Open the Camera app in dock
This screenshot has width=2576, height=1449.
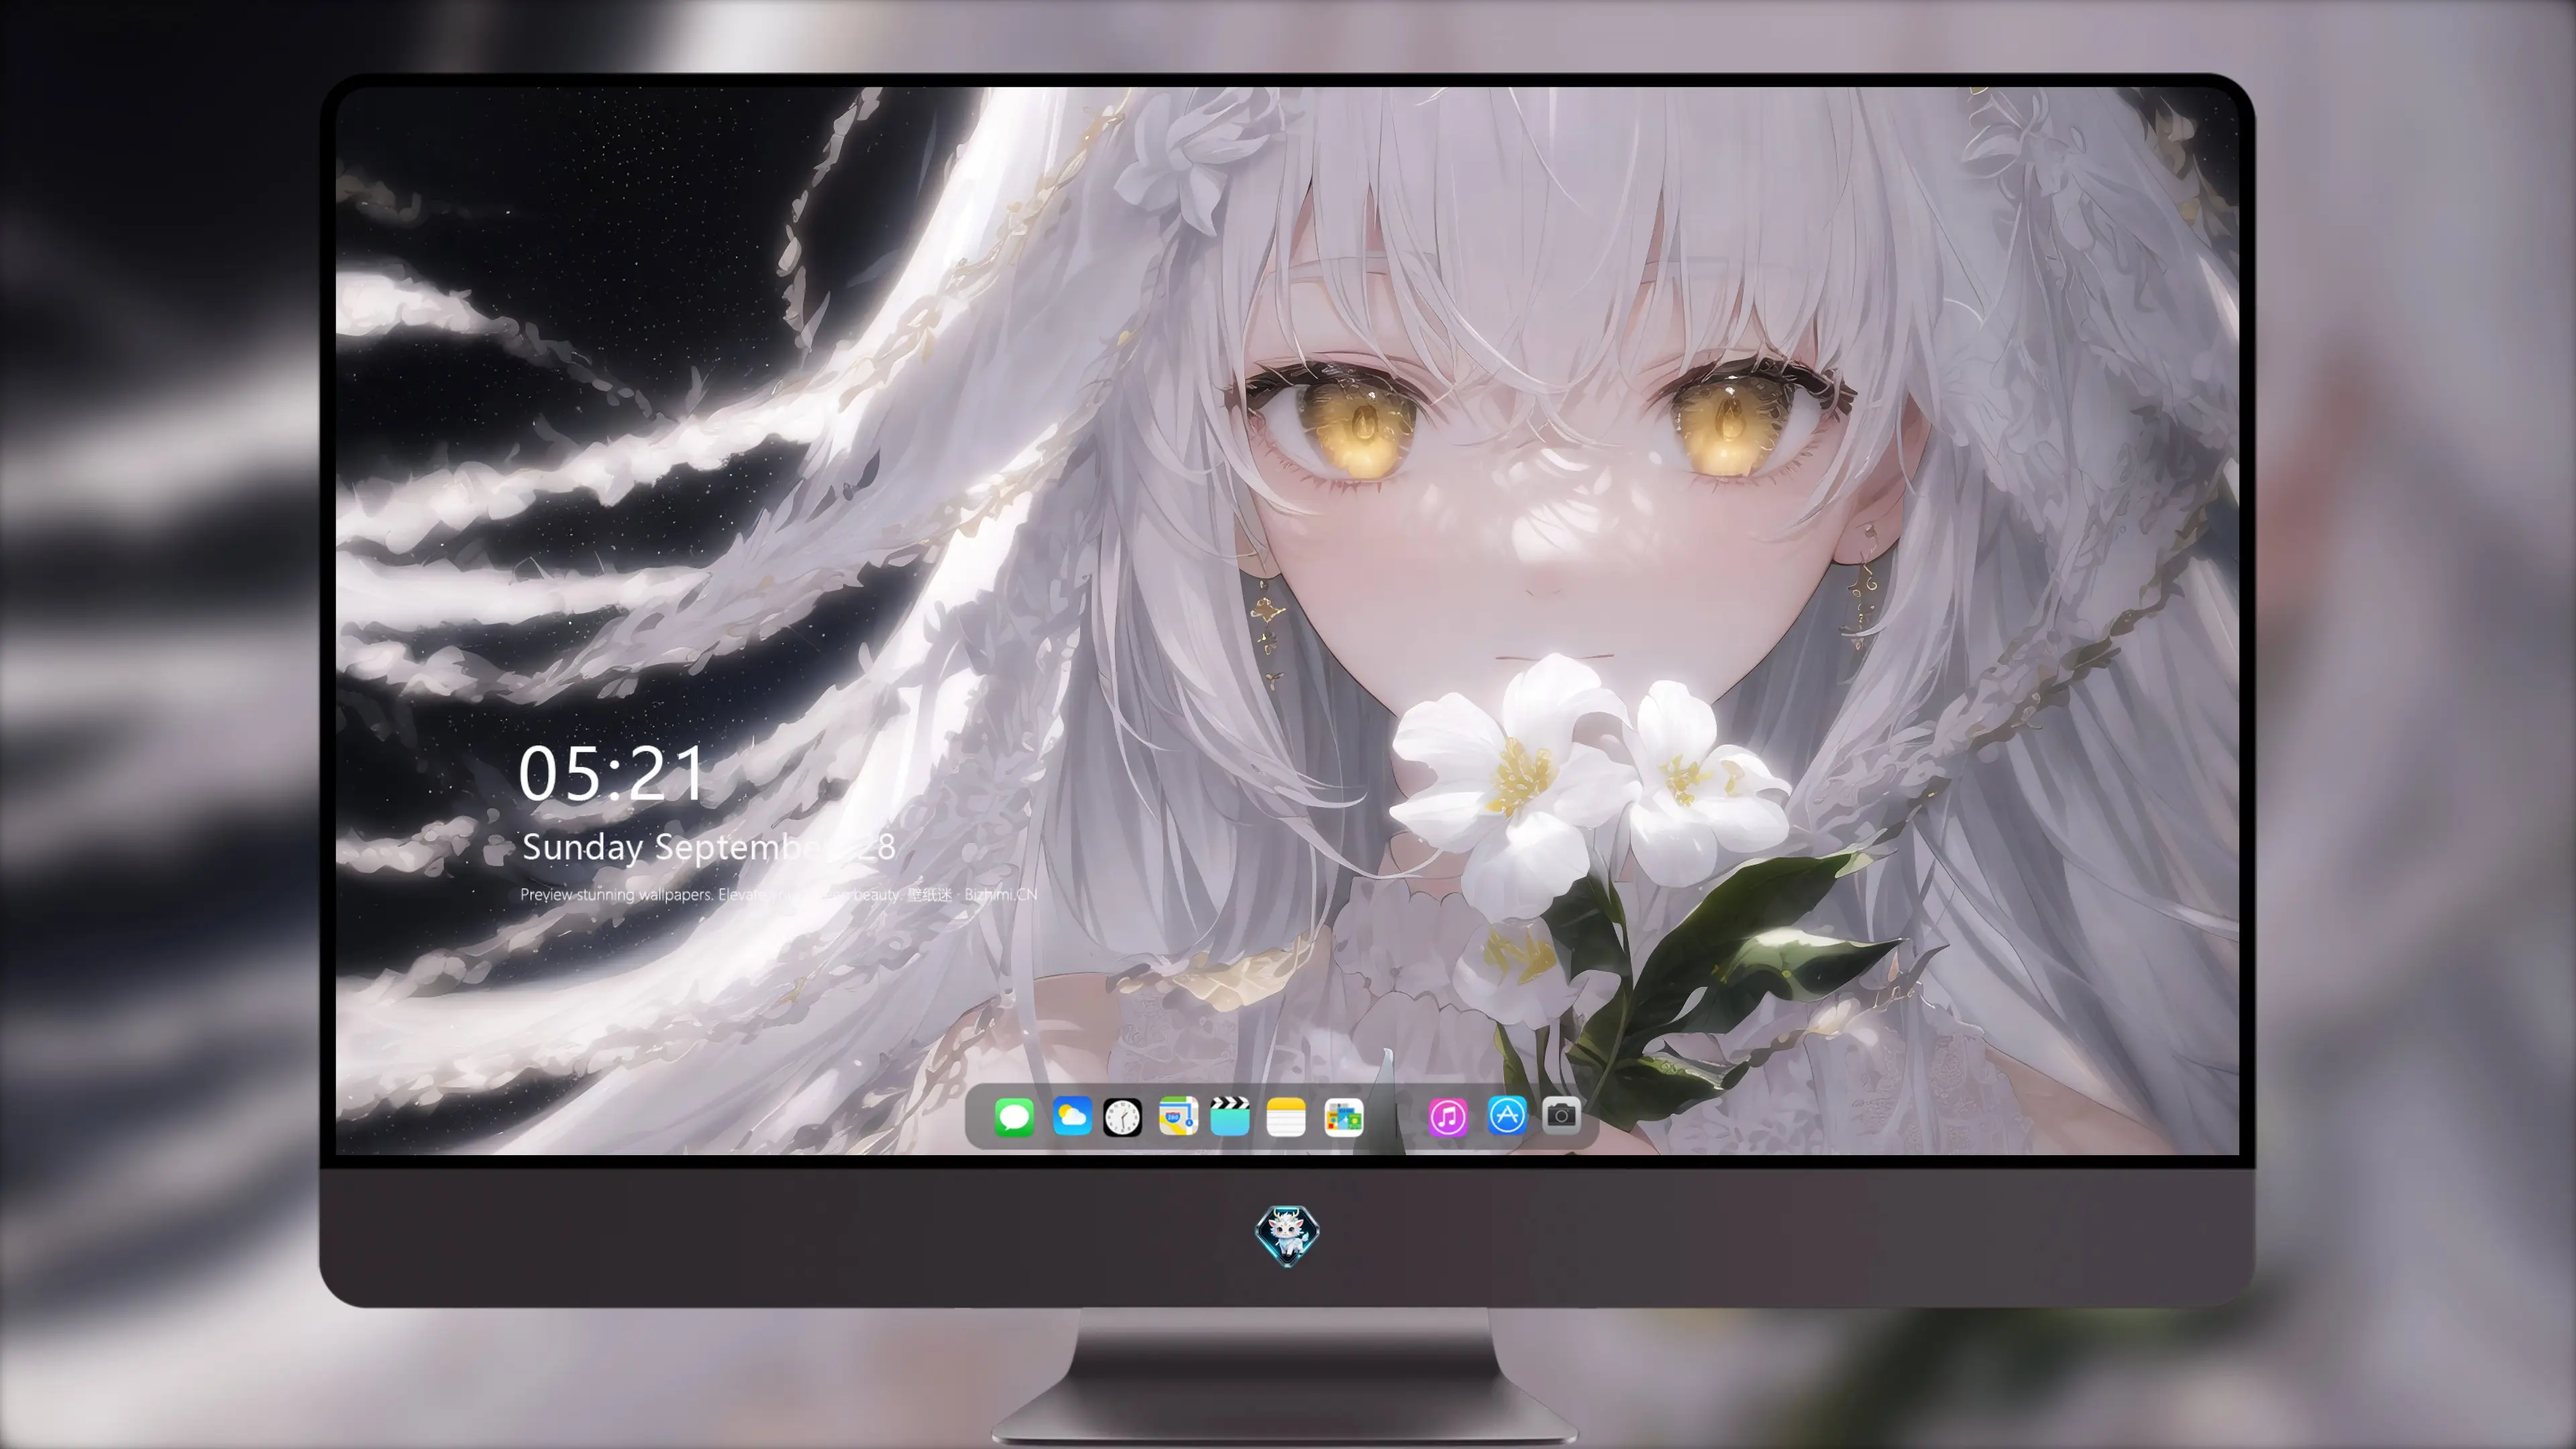(1561, 1115)
